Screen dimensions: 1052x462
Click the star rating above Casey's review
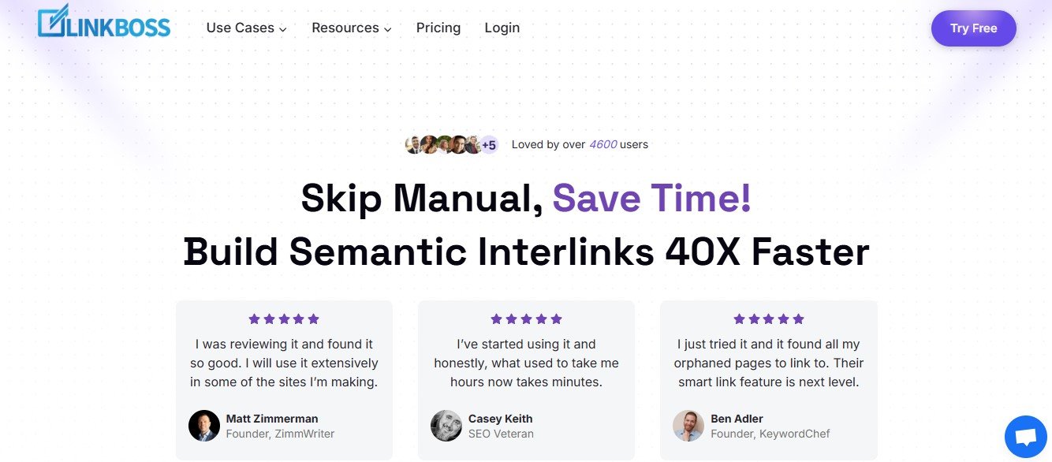[526, 319]
